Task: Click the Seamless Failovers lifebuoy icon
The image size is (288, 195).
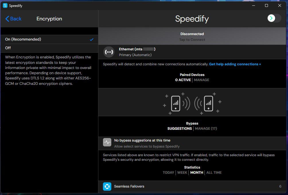Action: (x=107, y=187)
